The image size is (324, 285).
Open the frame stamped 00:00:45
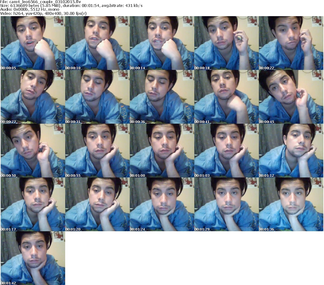click(x=291, y=97)
